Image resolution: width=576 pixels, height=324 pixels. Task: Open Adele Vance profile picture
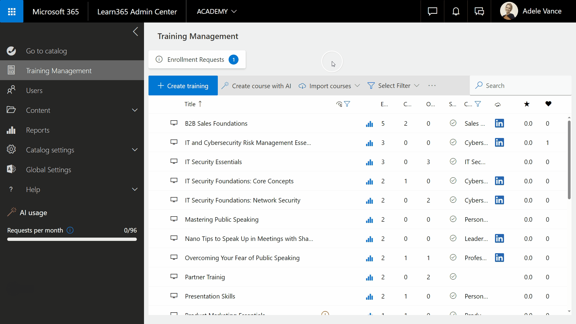[509, 11]
